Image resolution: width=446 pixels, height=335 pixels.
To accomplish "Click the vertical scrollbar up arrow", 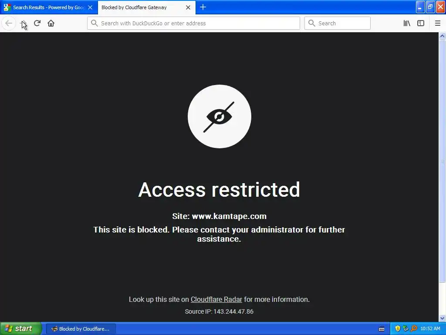I will click(442, 36).
